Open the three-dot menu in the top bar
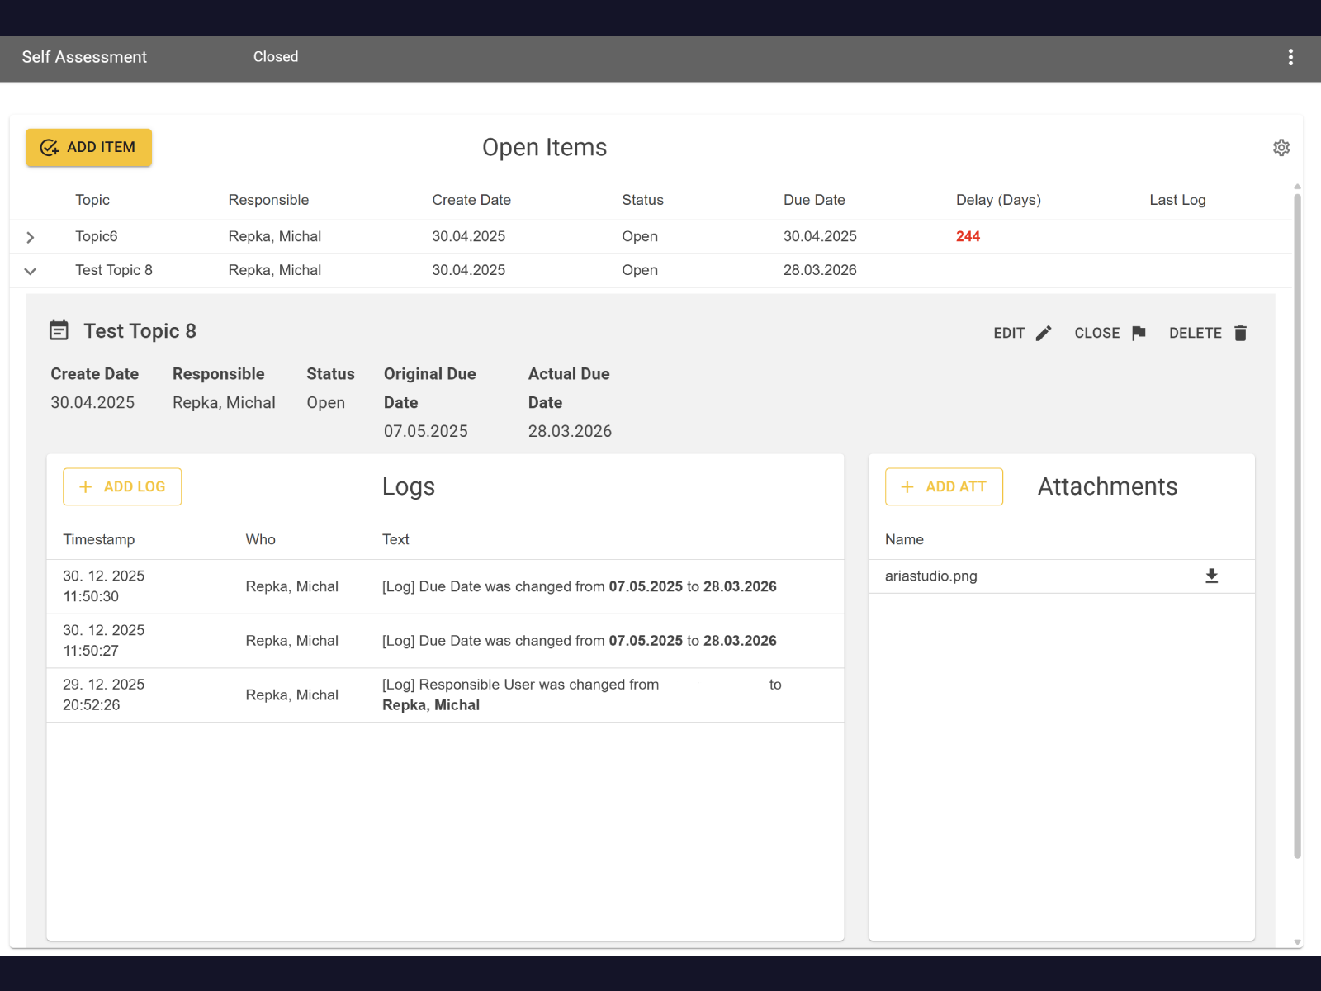 point(1290,57)
